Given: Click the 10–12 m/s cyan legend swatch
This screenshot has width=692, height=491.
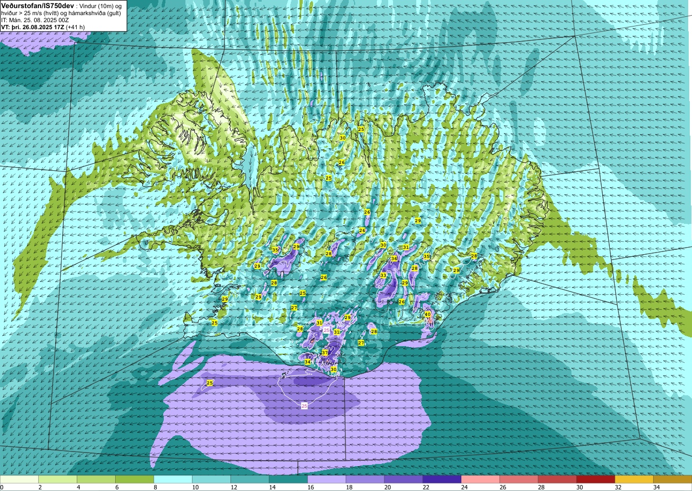Looking at the screenshot, I should pos(211,479).
